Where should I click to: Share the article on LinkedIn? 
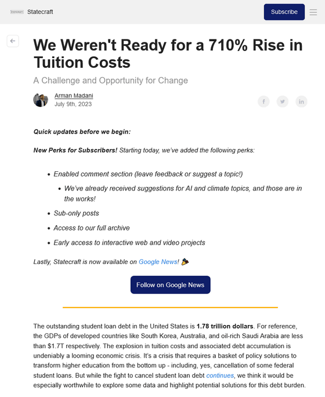(x=301, y=102)
